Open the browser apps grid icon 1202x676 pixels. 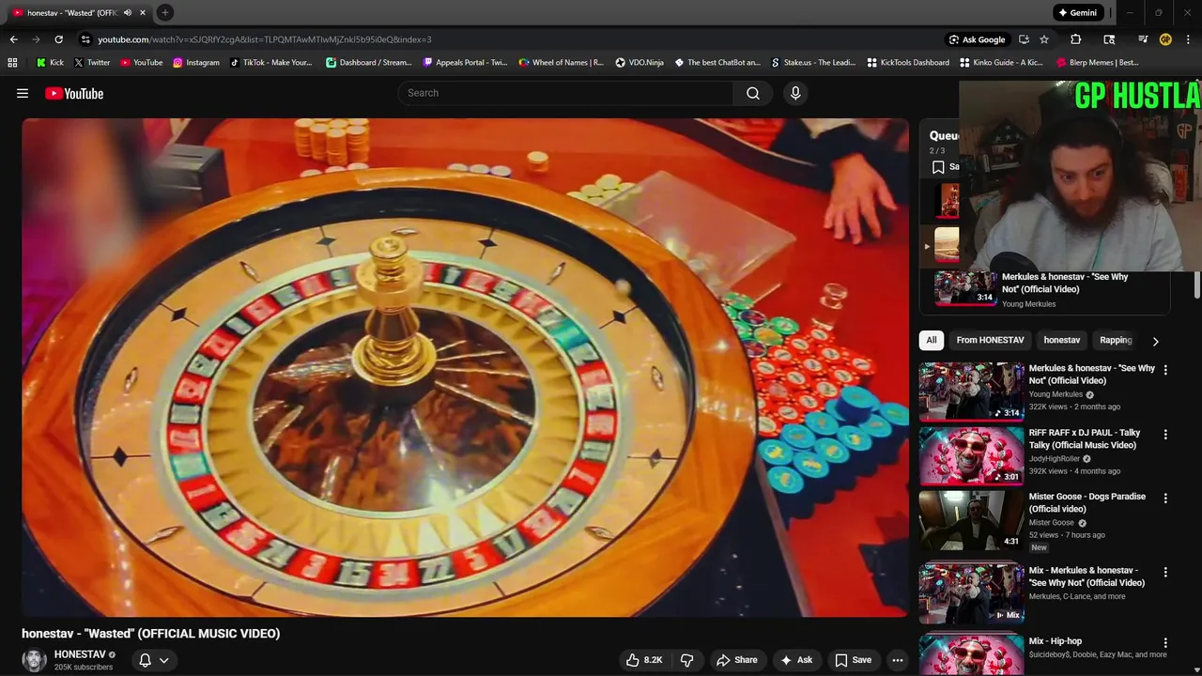[12, 62]
